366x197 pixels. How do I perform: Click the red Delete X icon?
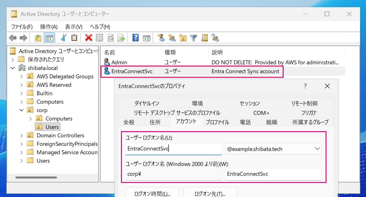pos(88,38)
